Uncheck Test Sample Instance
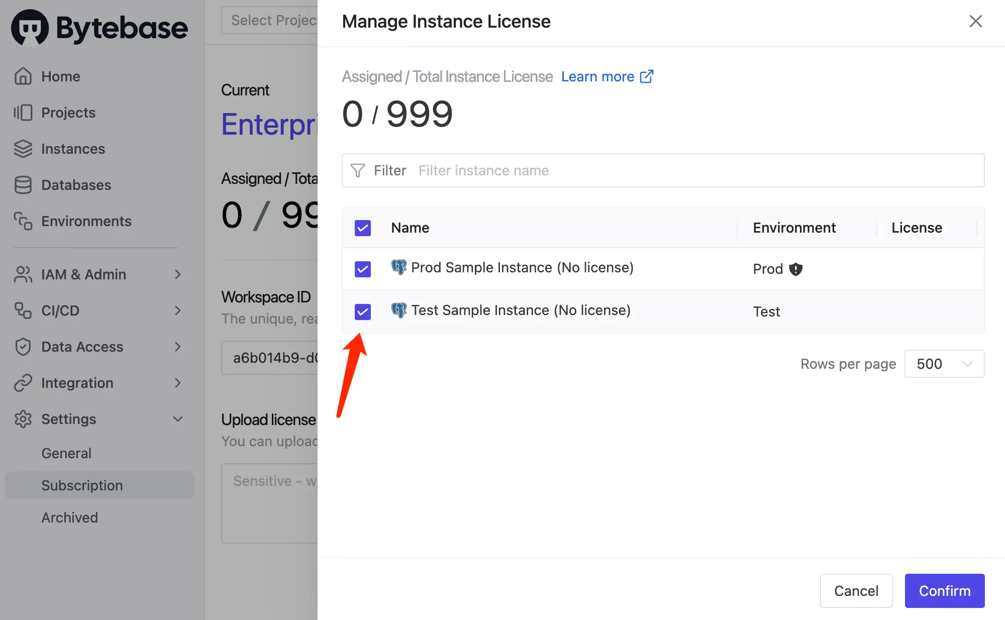 point(362,312)
